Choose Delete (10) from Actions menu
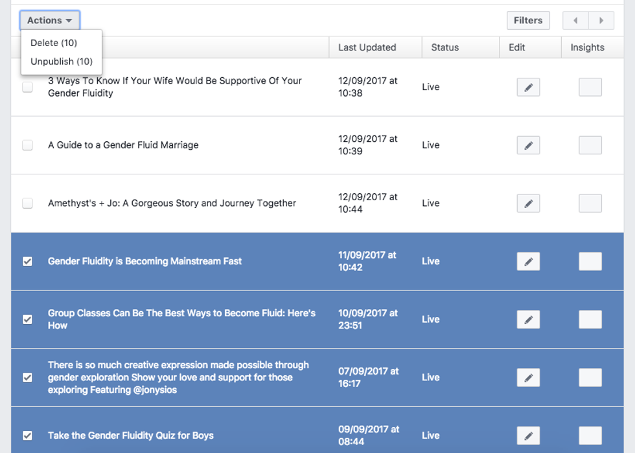Viewport: 635px width, 453px height. [x=54, y=43]
